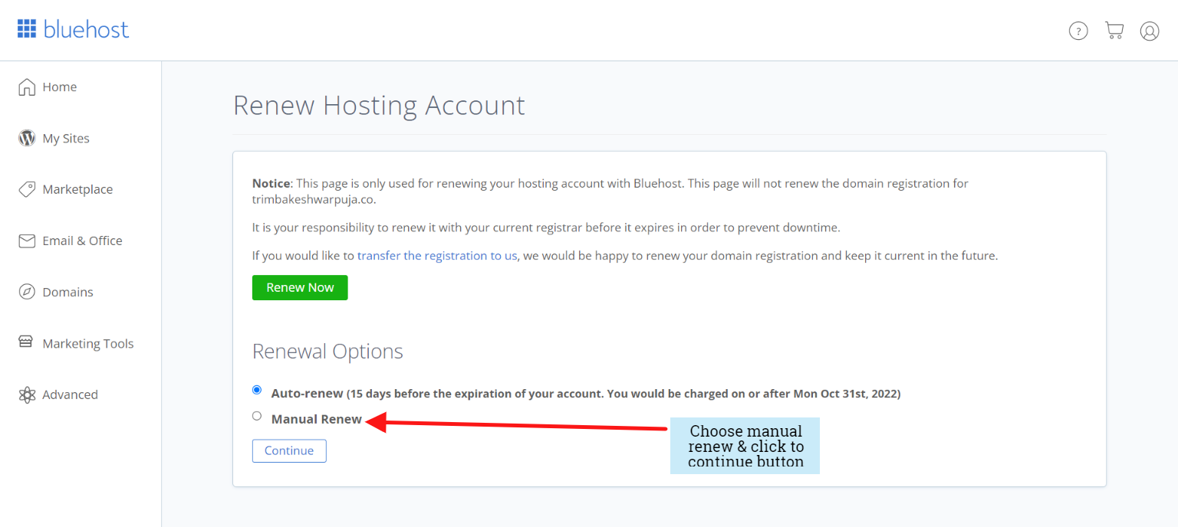Select the Auto-renew radio button

[257, 390]
